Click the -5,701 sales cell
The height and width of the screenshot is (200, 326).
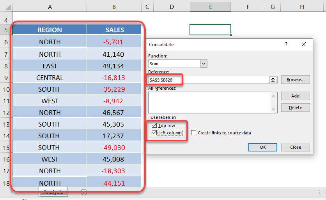click(x=114, y=42)
